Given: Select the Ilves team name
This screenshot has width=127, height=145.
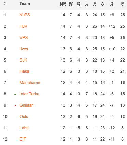Looking at the screenshot, I should 24,49.
